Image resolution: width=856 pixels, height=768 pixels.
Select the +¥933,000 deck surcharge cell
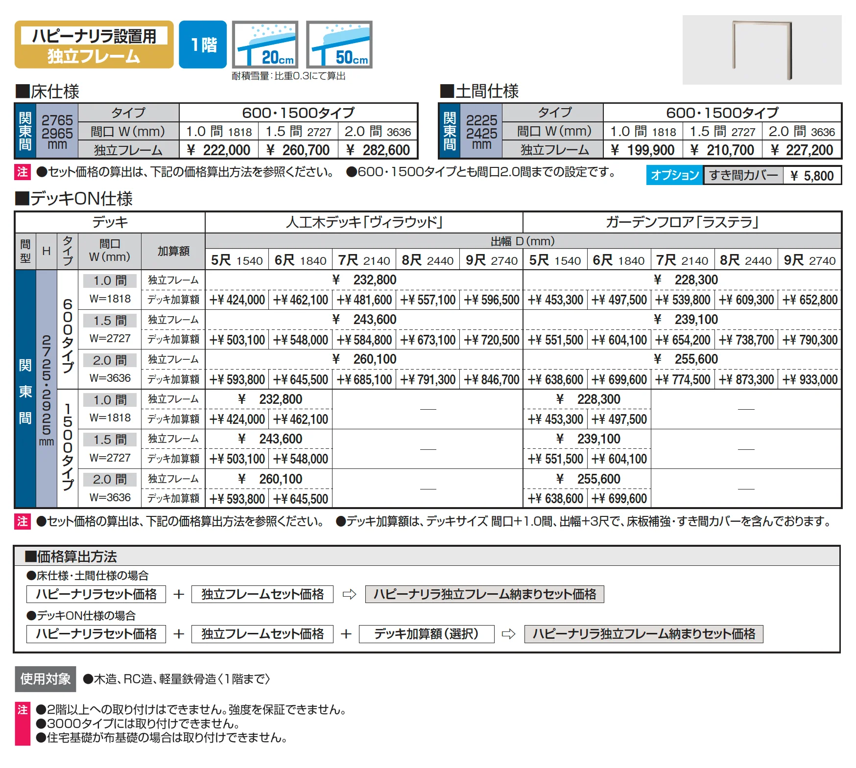[x=809, y=379]
